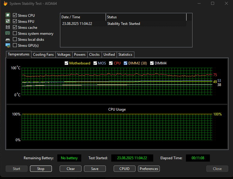Clear the test log
The image size is (233, 179).
coord(70,169)
